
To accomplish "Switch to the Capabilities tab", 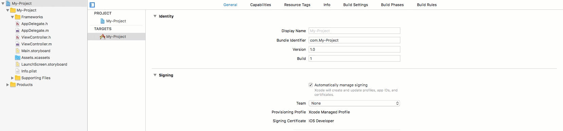I will coord(260,5).
